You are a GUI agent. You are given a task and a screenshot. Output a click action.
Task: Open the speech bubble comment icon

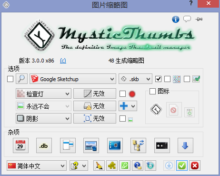[x=187, y=19]
